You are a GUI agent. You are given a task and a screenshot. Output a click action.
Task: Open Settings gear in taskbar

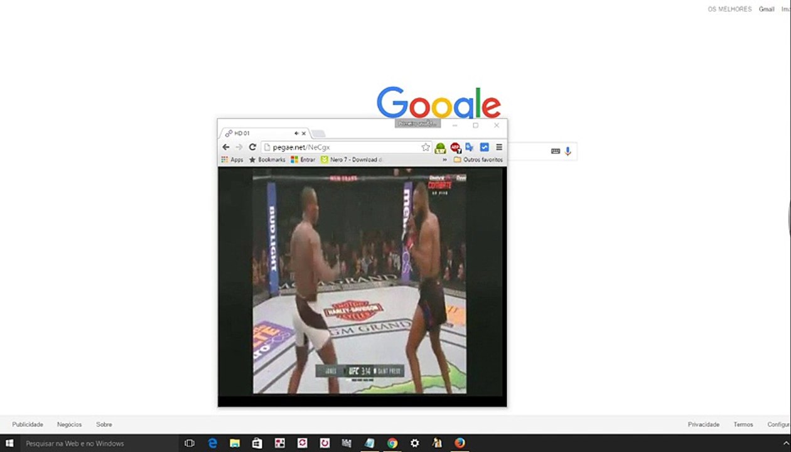pos(414,443)
